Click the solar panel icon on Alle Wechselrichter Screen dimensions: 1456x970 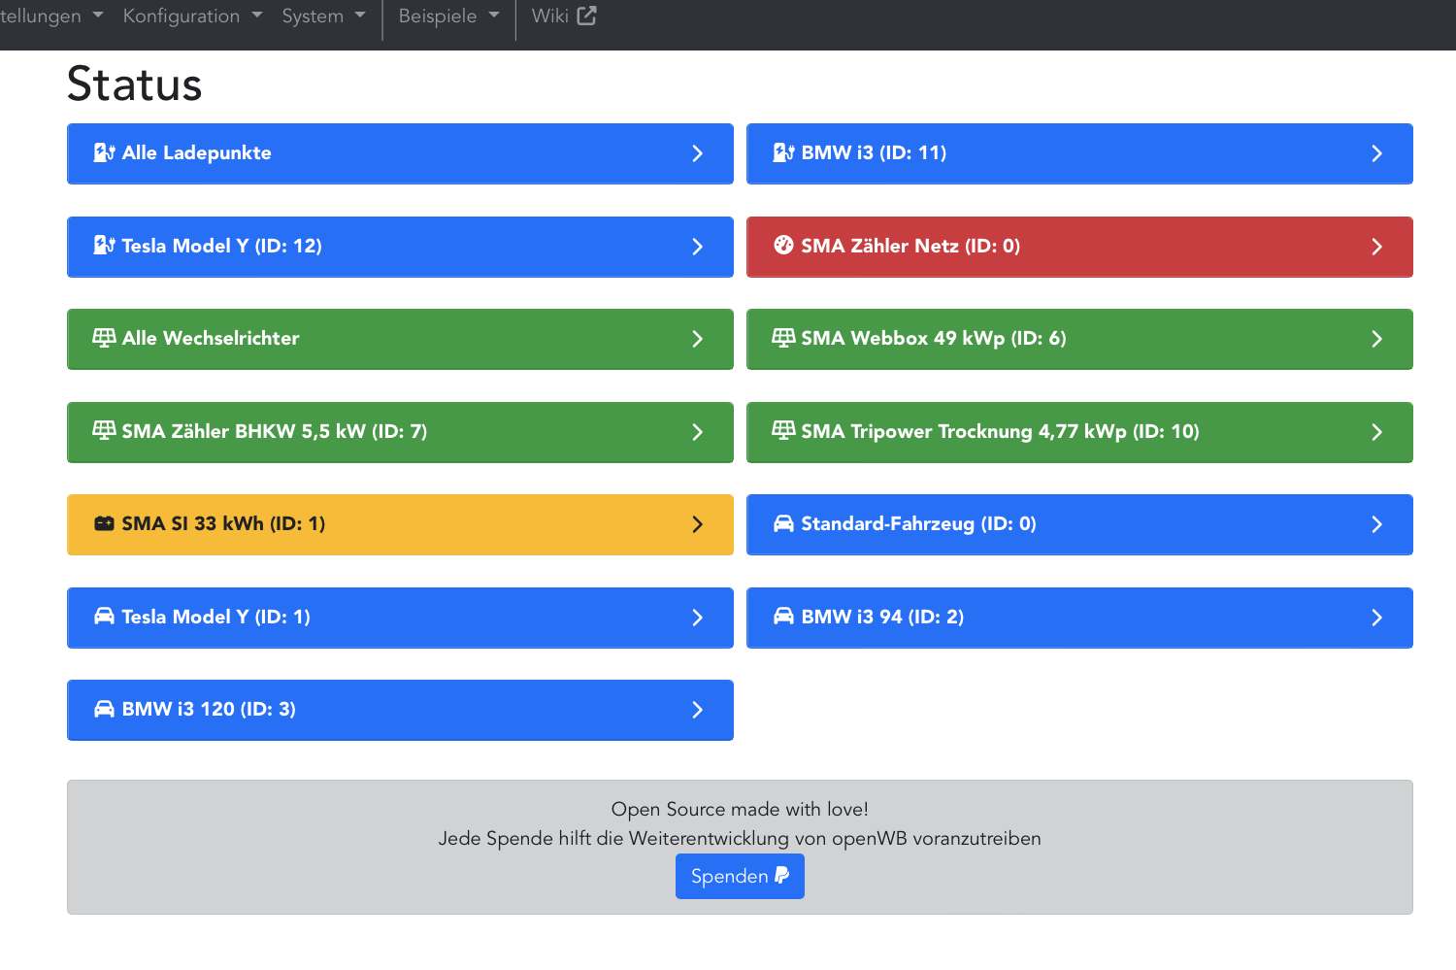pyautogui.click(x=104, y=338)
